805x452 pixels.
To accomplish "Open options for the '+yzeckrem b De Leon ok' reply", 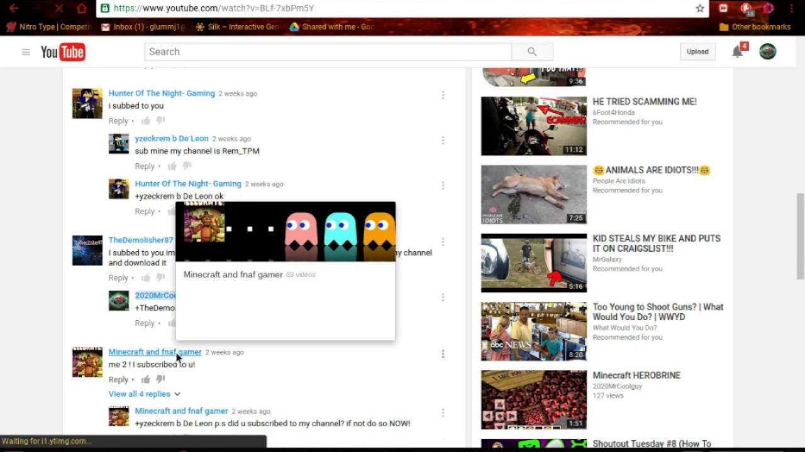I will coord(443,185).
